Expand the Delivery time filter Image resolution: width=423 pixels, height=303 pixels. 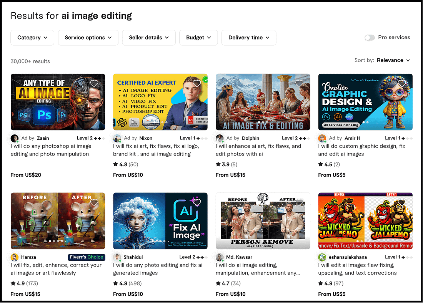tap(249, 38)
